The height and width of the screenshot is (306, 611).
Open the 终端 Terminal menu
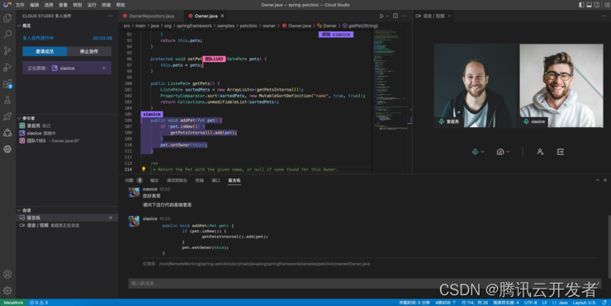coord(106,5)
